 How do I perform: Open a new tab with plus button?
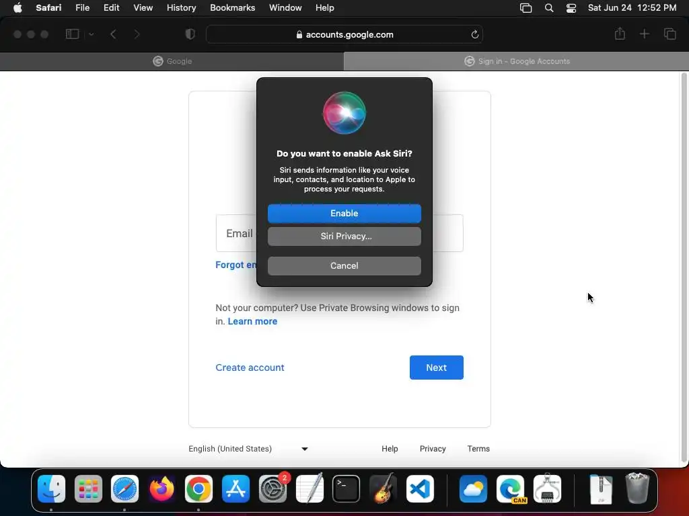coord(644,34)
